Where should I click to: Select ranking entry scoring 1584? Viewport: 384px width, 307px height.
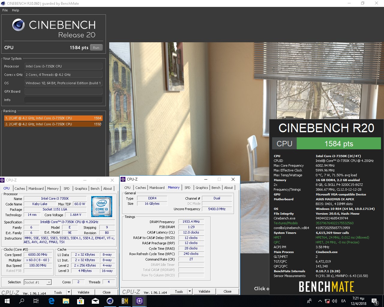coord(53,118)
